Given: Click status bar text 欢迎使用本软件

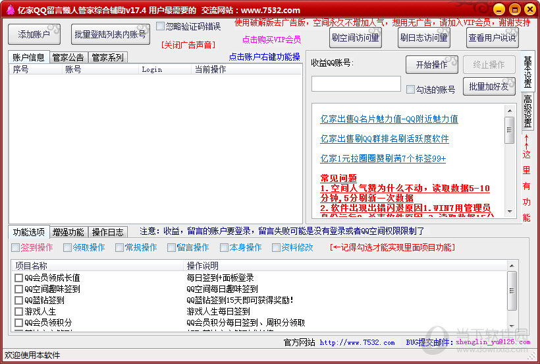Looking at the screenshot, I should tap(32, 355).
